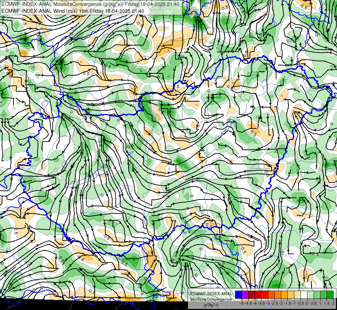Screen dimensions: 337x310
Task: Click the purple legend swatch
Action: [x=245, y=294]
